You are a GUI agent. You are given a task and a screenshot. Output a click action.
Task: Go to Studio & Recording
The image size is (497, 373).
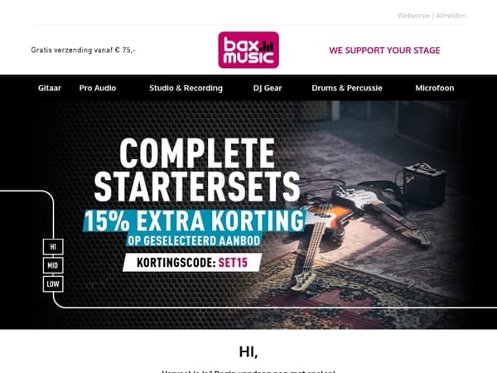pos(186,88)
